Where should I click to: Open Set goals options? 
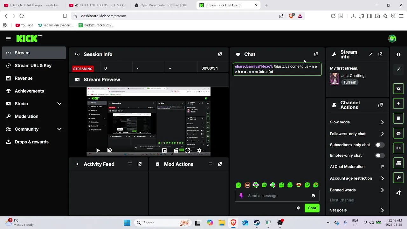pos(357,210)
